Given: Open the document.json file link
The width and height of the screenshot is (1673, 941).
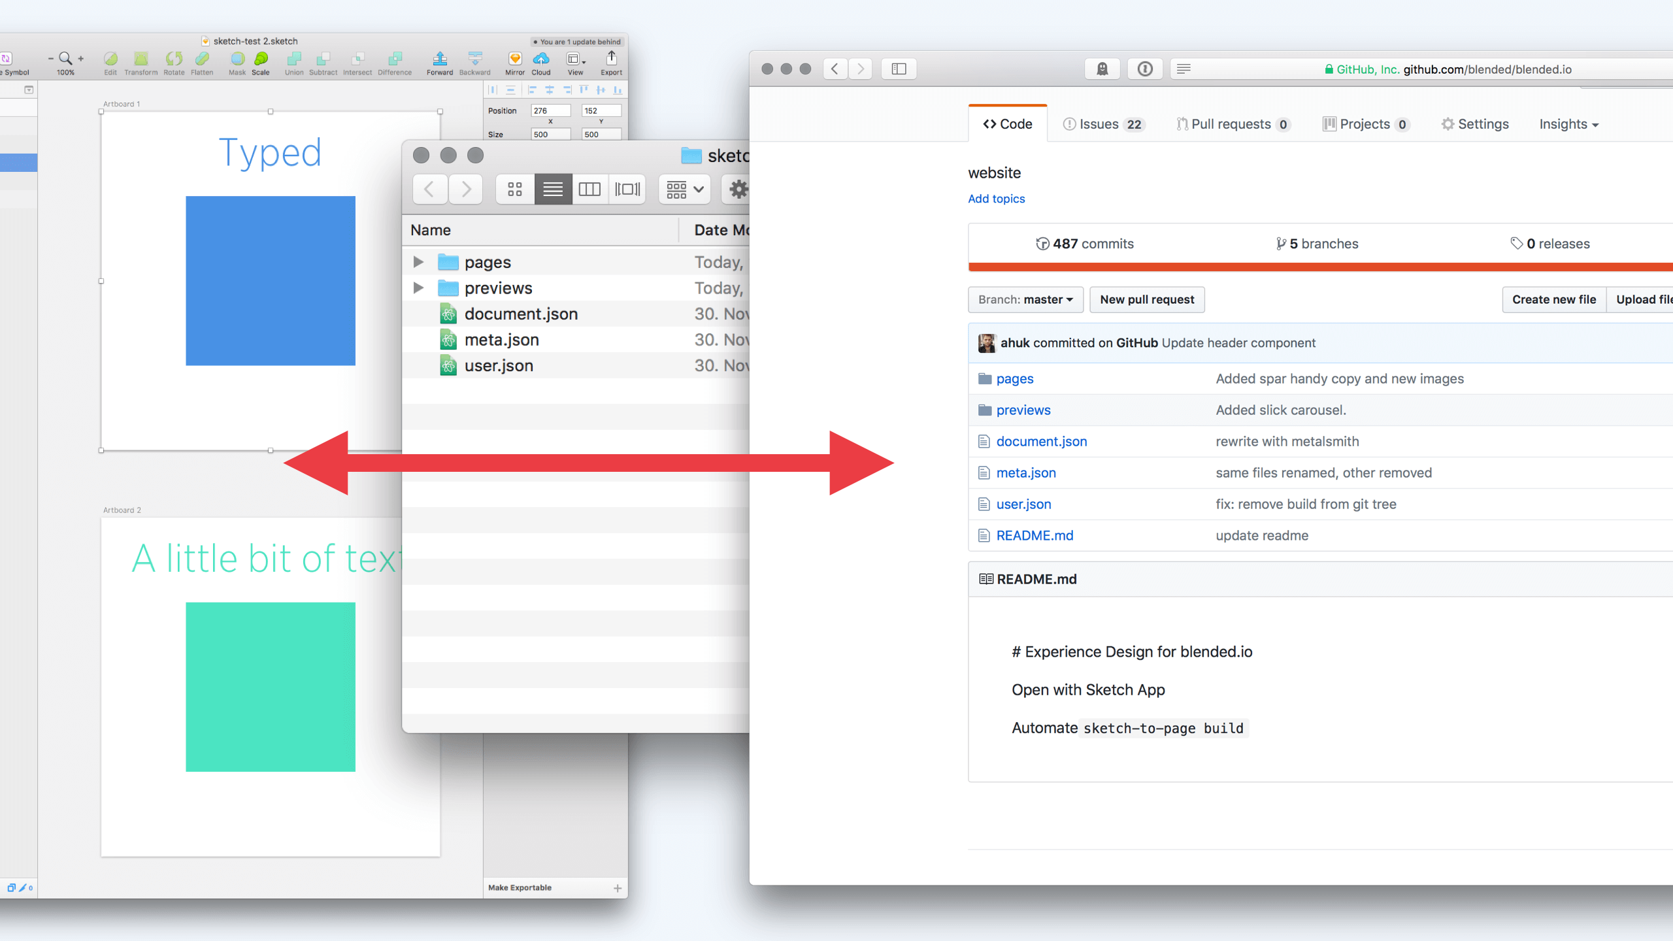Looking at the screenshot, I should [x=1041, y=441].
